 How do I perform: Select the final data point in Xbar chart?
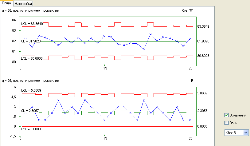click(190, 39)
